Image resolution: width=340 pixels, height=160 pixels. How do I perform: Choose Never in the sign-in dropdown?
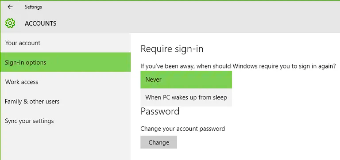pos(186,80)
